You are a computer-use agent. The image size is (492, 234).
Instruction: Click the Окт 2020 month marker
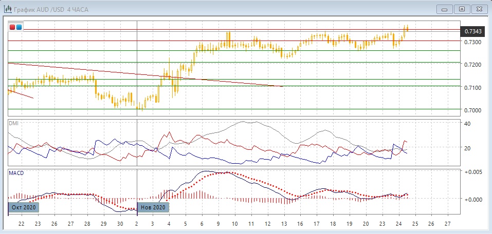click(23, 207)
